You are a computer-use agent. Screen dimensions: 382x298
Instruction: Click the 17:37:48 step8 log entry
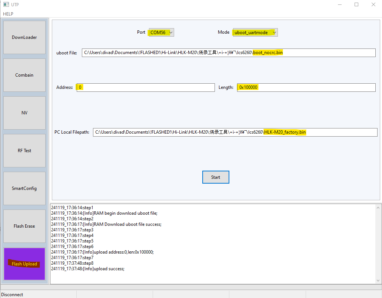(x=72, y=263)
